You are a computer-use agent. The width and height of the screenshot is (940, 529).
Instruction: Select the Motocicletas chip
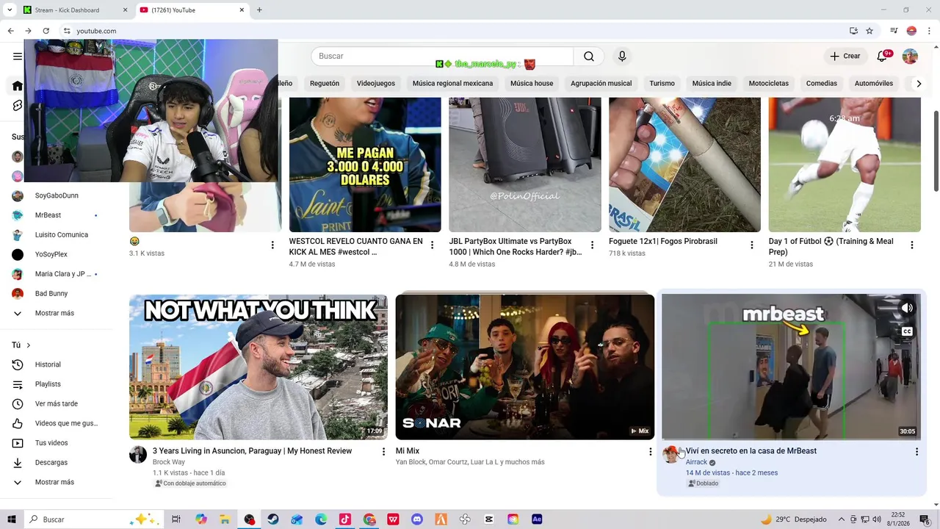[x=769, y=84]
